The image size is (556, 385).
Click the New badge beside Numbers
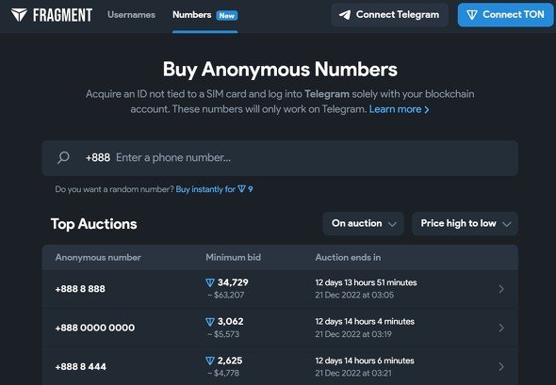point(226,16)
